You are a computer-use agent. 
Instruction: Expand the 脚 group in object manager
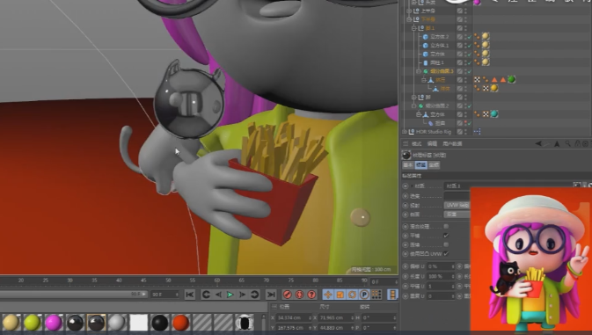[413, 97]
